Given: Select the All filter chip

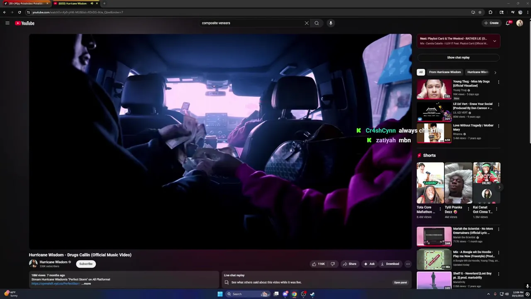Looking at the screenshot, I should (x=421, y=72).
